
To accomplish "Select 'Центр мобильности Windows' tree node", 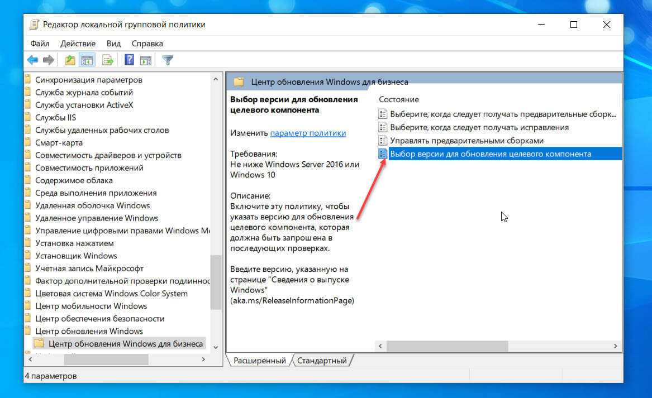I will 91,306.
